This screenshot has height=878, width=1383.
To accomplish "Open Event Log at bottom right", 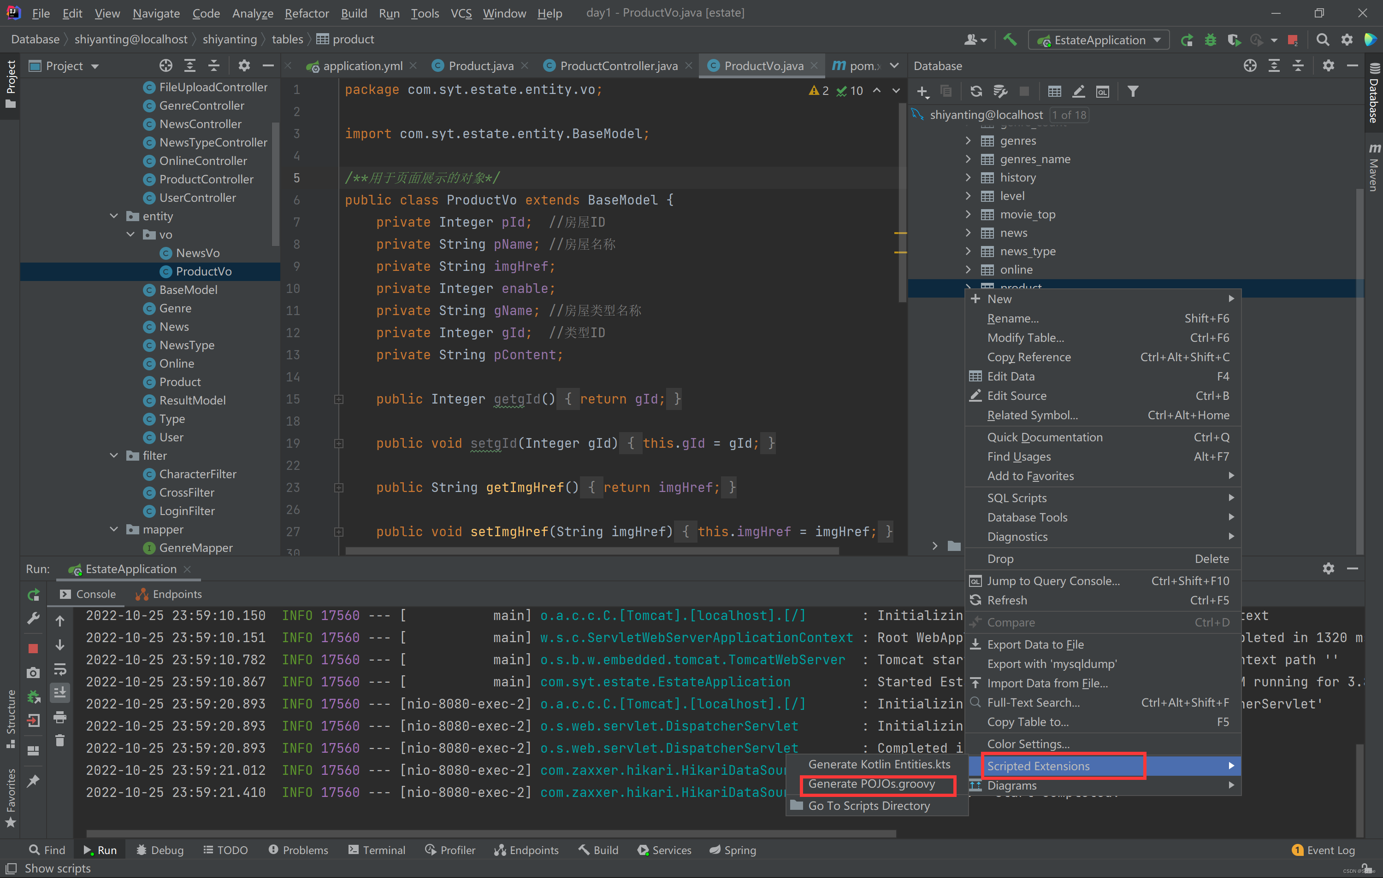I will 1324,850.
